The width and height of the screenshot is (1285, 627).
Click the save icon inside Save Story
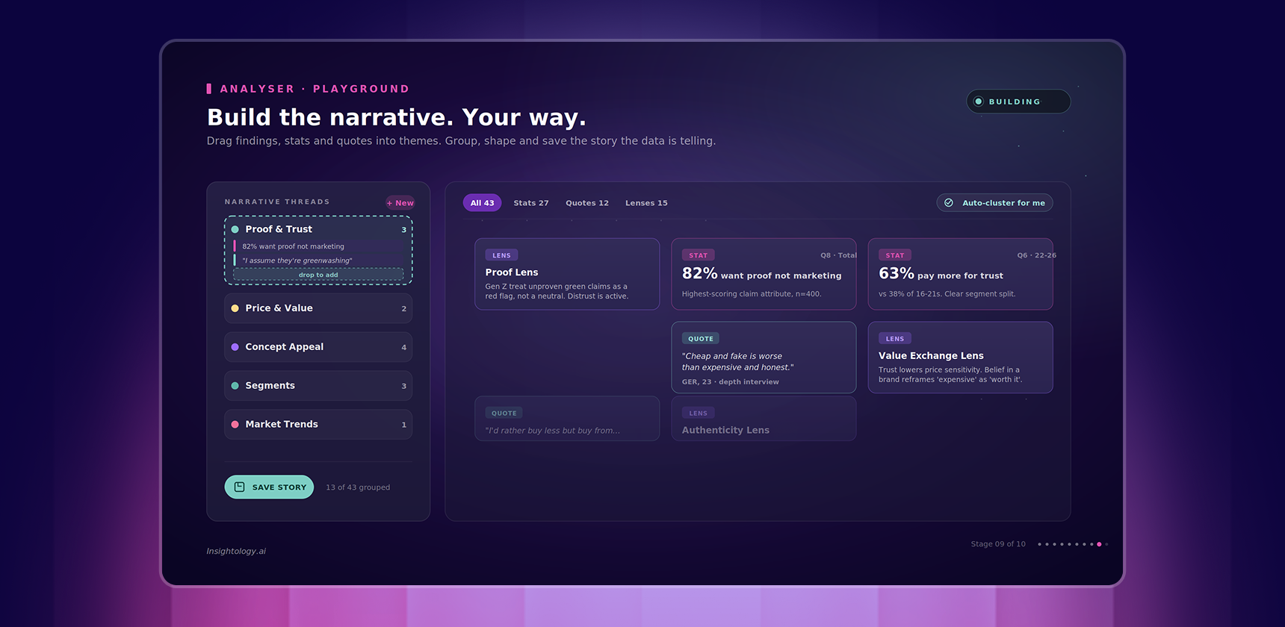click(240, 487)
